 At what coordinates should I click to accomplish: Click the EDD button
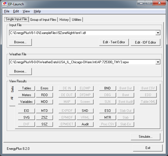point(148,95)
